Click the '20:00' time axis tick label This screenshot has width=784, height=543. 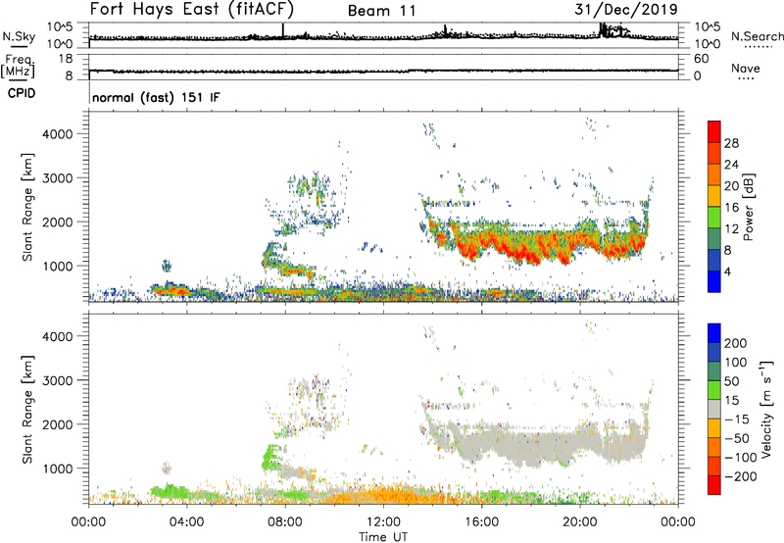coord(580,522)
